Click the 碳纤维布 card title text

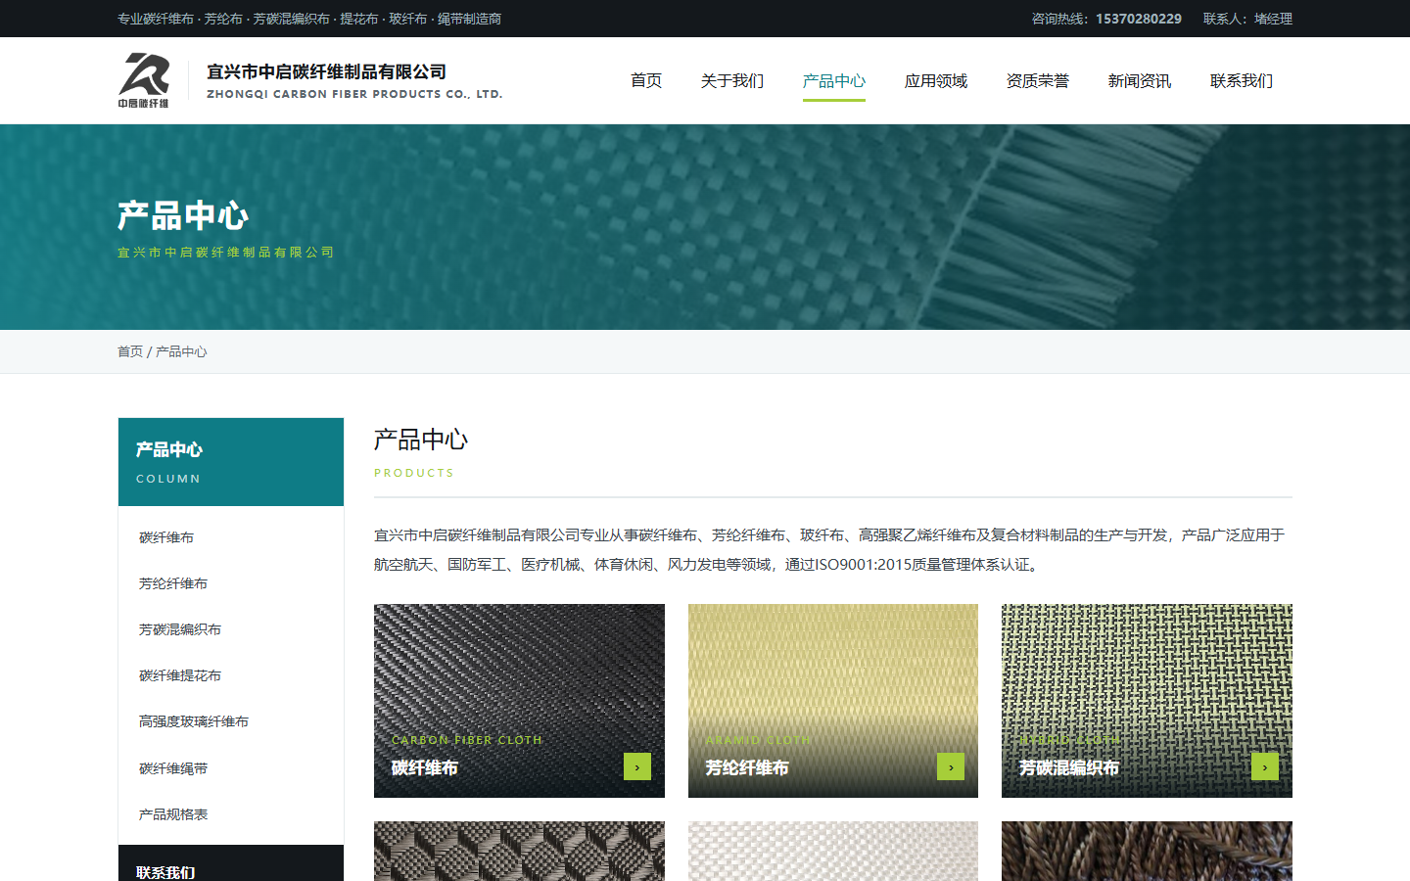click(x=425, y=768)
